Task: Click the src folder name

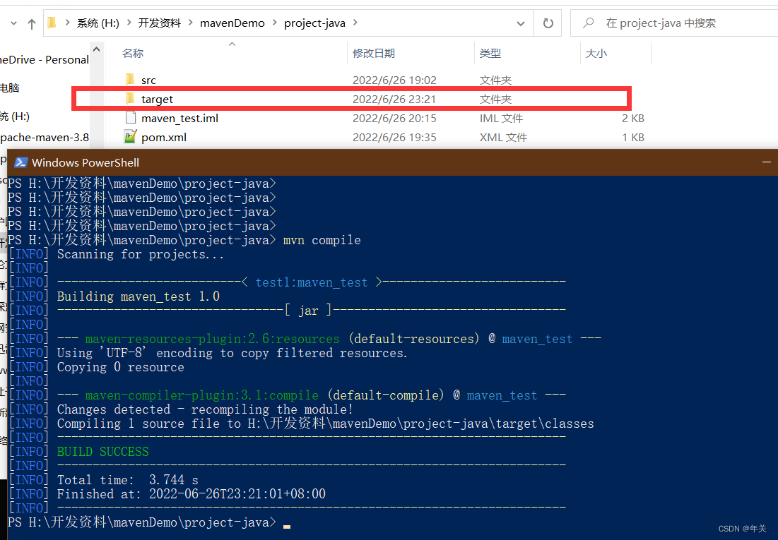Action: [x=148, y=80]
